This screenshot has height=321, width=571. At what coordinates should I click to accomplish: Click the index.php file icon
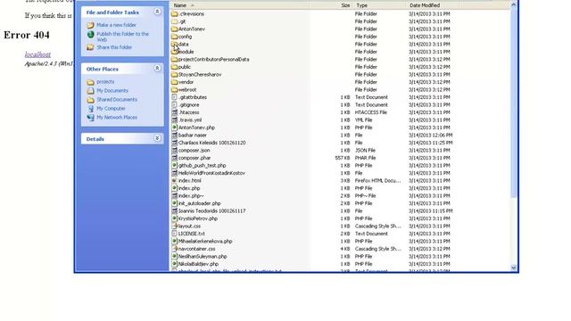(175, 188)
